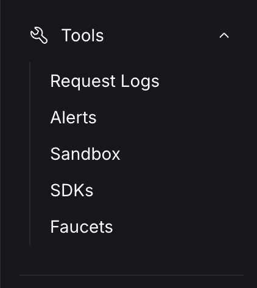The width and height of the screenshot is (257, 288).
Task: Choose the Alerts submenu entry
Action: tap(73, 117)
